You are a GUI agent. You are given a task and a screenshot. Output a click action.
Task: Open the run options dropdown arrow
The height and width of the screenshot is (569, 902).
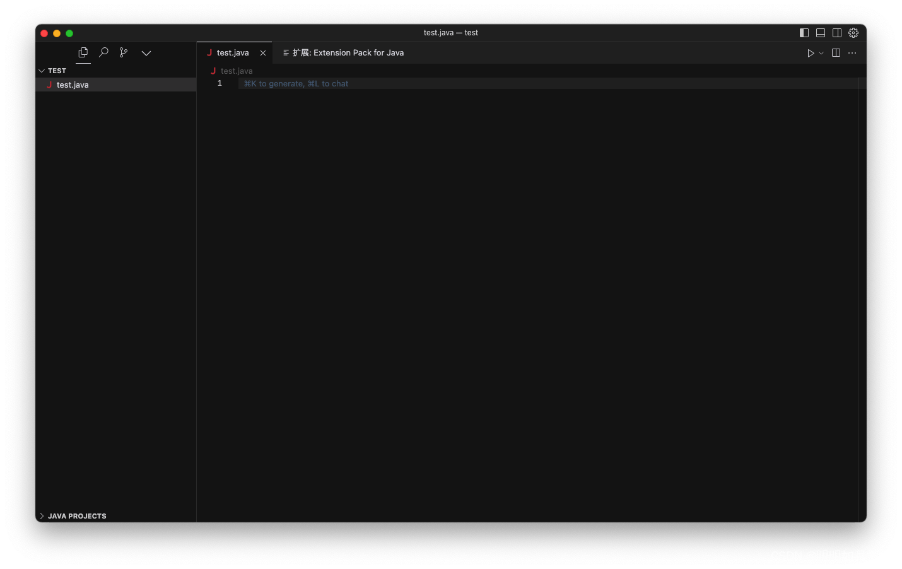[x=821, y=53]
